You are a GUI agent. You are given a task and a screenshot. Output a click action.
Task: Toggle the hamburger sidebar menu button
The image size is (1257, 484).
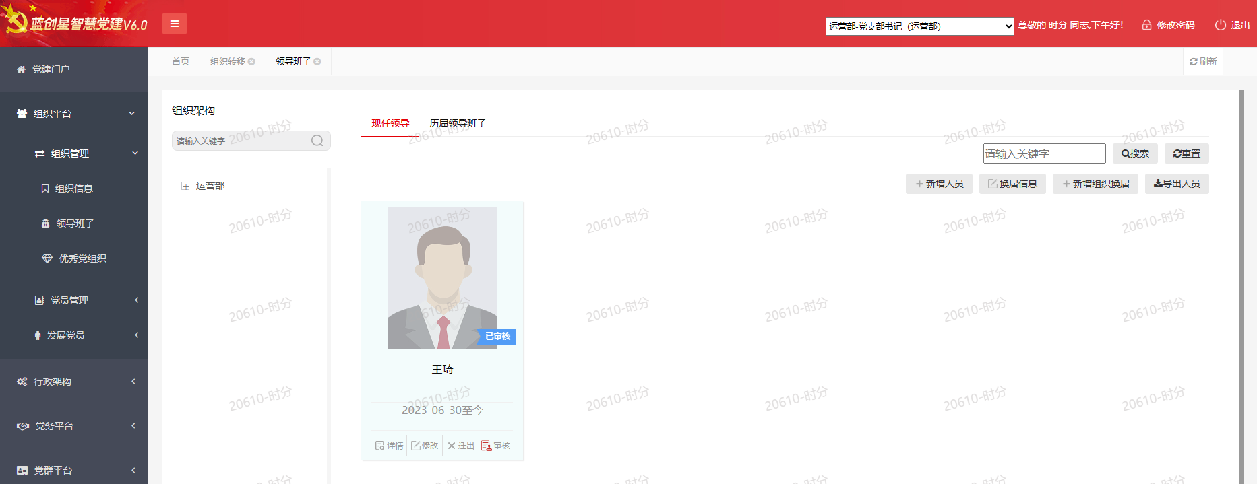coord(175,24)
